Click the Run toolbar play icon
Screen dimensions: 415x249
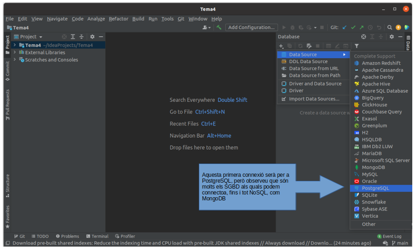tap(284, 27)
